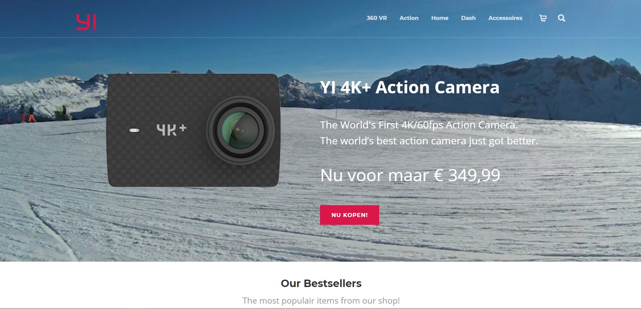Click the red YI logo
Image resolution: width=641 pixels, height=309 pixels.
click(86, 22)
